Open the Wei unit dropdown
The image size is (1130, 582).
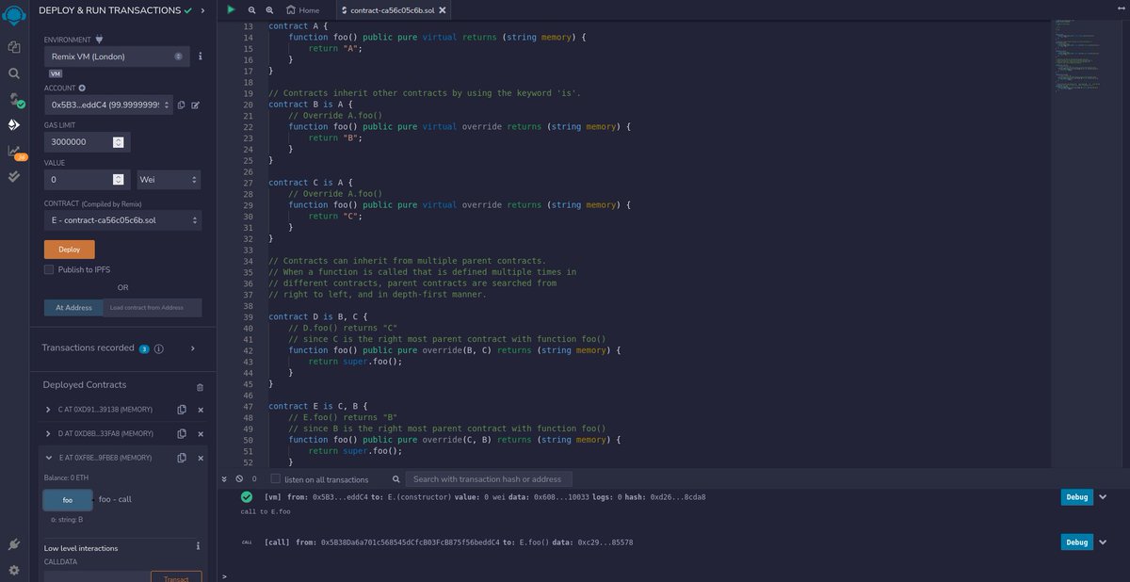coord(169,179)
